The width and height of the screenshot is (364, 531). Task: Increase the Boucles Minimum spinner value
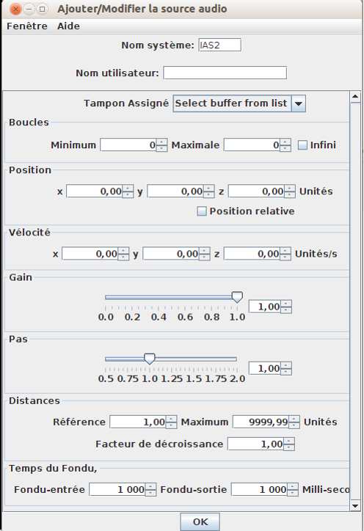point(161,142)
